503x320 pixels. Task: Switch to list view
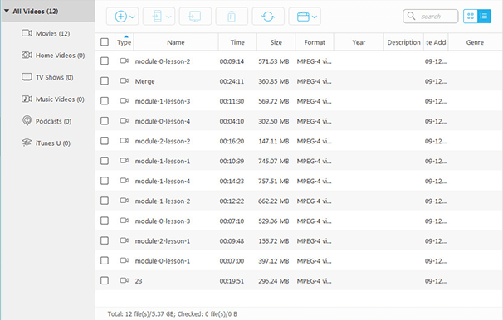484,17
